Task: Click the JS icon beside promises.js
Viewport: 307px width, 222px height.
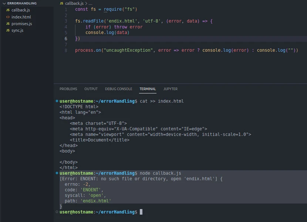Action: coord(8,24)
